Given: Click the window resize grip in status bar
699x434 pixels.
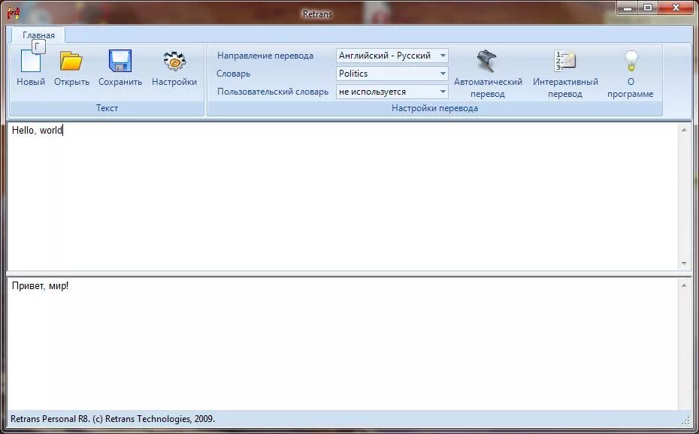Looking at the screenshot, I should click(686, 420).
